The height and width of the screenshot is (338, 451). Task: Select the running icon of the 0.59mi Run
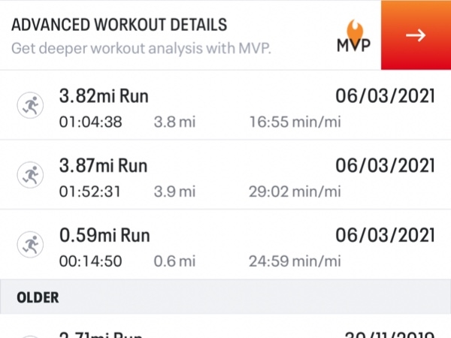(x=30, y=245)
